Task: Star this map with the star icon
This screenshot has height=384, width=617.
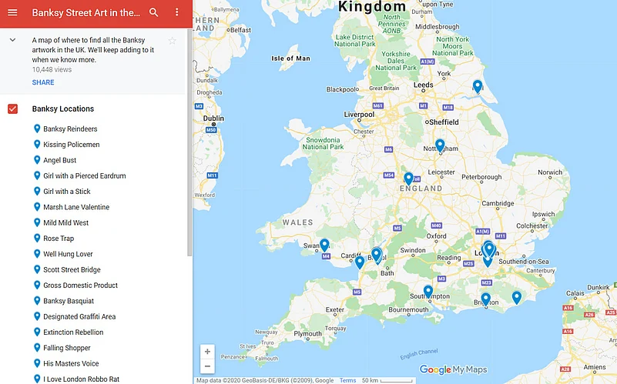Action: [173, 41]
